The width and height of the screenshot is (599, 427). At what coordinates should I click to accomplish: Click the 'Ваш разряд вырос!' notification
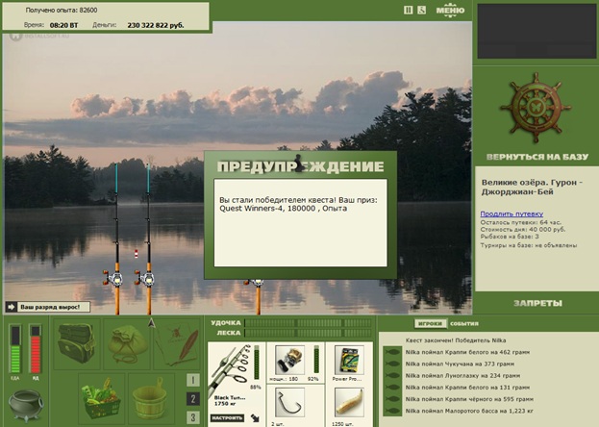(48, 307)
